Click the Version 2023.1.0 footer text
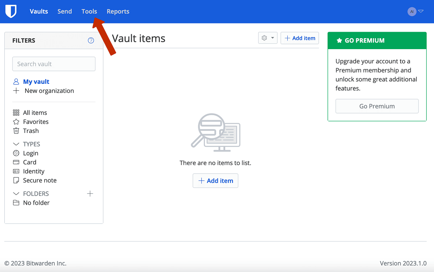The height and width of the screenshot is (272, 434). click(403, 263)
